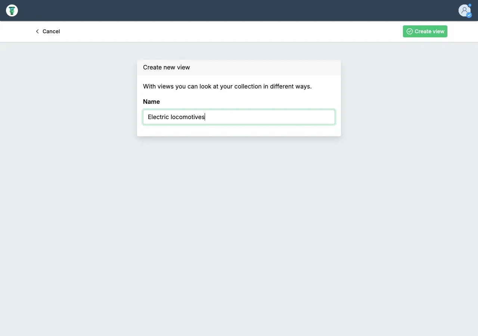Click the left chevron beside Cancel

click(37, 31)
